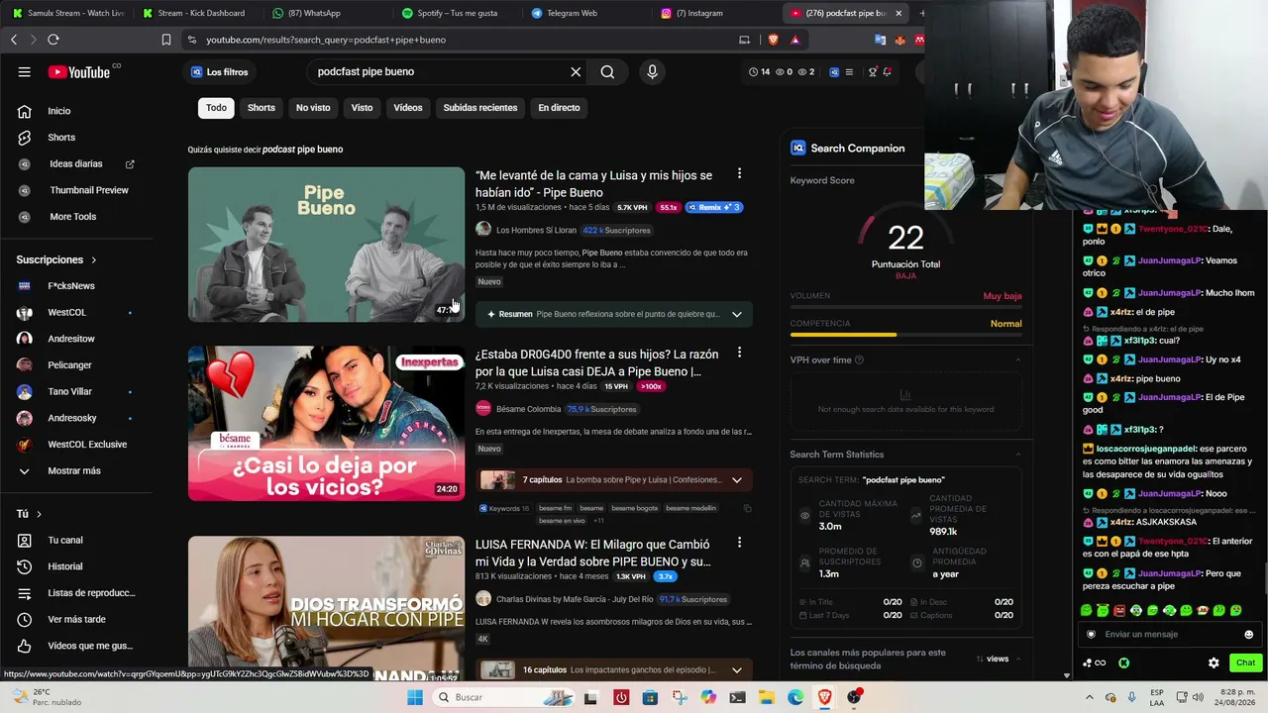Expand the Suscripciones section arrow
Viewport: 1268px width, 713px height.
(x=94, y=259)
